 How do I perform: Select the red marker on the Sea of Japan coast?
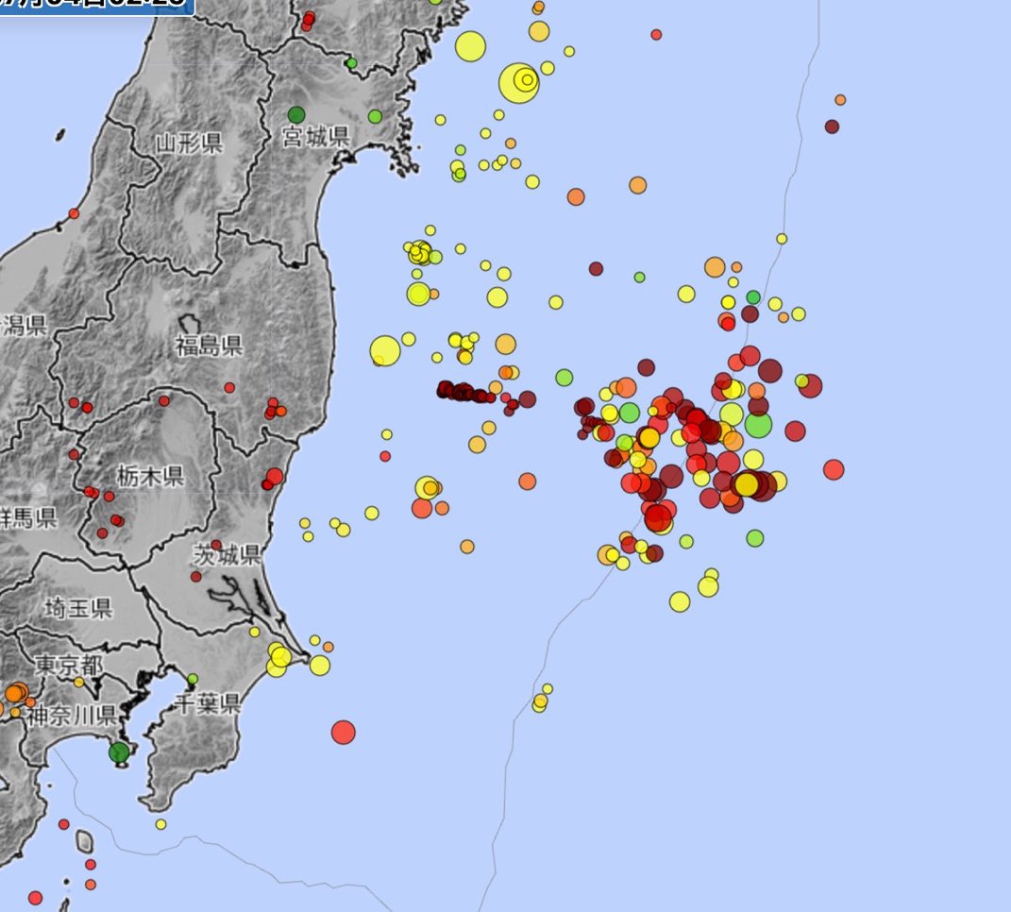[75, 213]
